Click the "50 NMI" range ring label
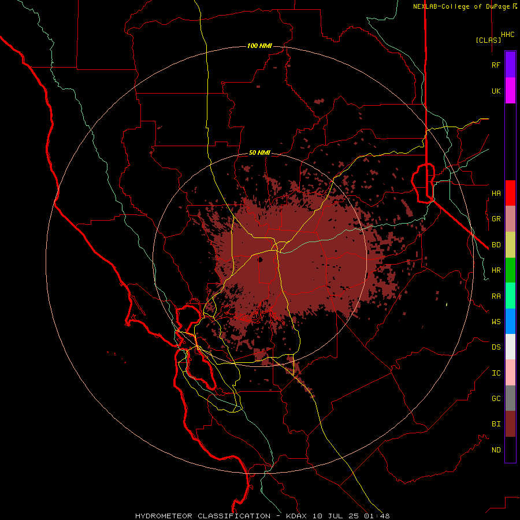 [x=259, y=153]
